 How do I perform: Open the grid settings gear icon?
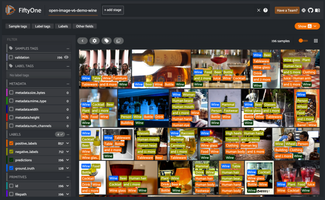95,41
